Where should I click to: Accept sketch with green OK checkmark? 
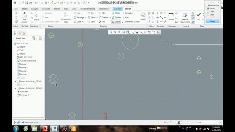click(199, 16)
